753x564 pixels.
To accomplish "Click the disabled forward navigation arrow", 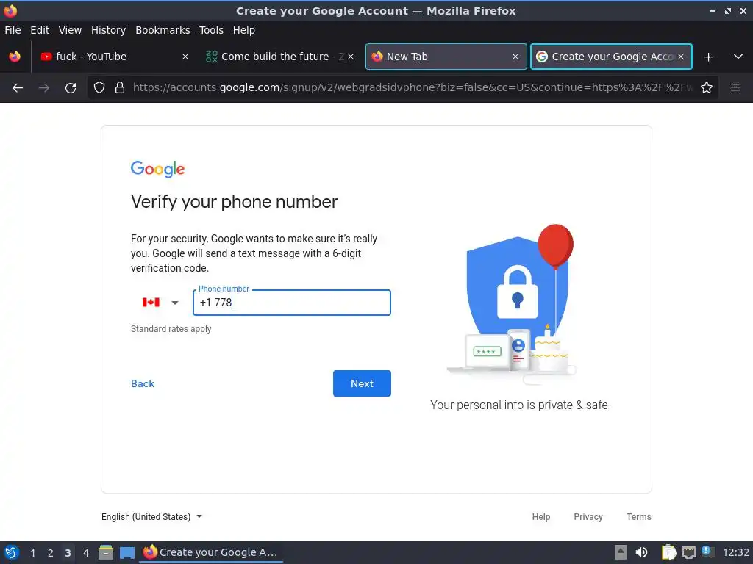I will point(43,88).
